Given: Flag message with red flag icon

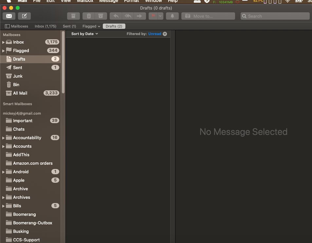Looking at the screenshot, I should pyautogui.click(x=153, y=16).
